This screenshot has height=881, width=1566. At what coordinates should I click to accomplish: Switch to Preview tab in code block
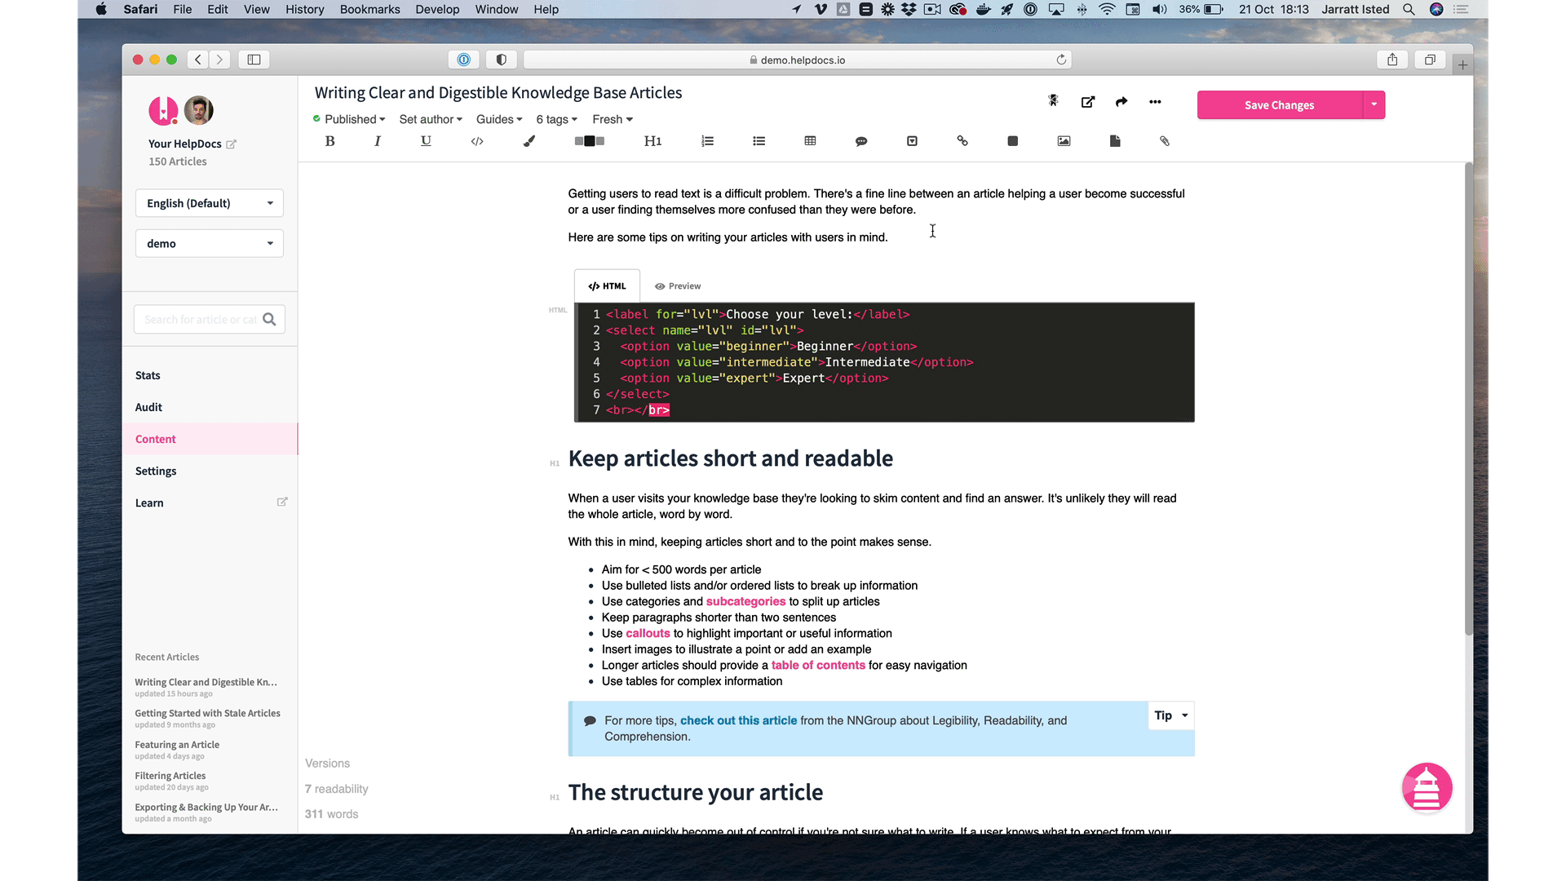[x=679, y=285]
